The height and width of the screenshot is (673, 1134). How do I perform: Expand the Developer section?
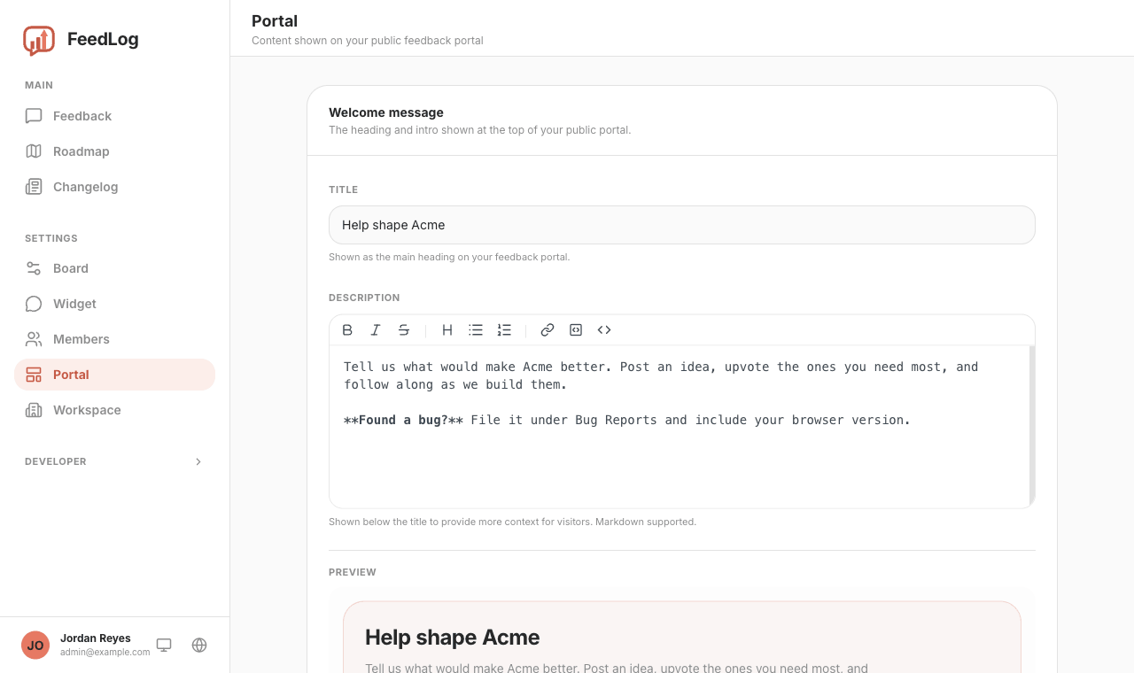(x=114, y=461)
